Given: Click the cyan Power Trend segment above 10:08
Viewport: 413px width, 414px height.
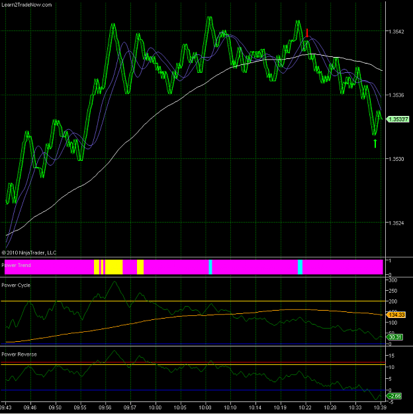Looking at the screenshot, I should coord(210,267).
